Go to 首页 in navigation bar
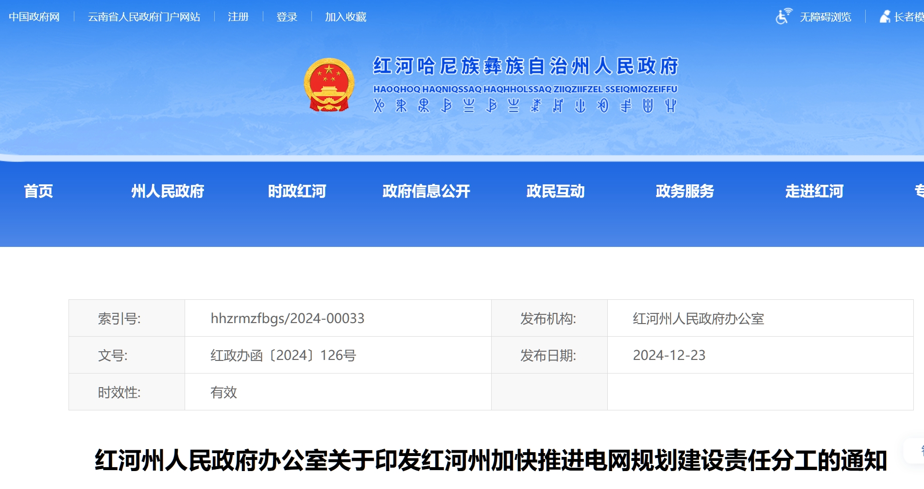 [x=38, y=191]
